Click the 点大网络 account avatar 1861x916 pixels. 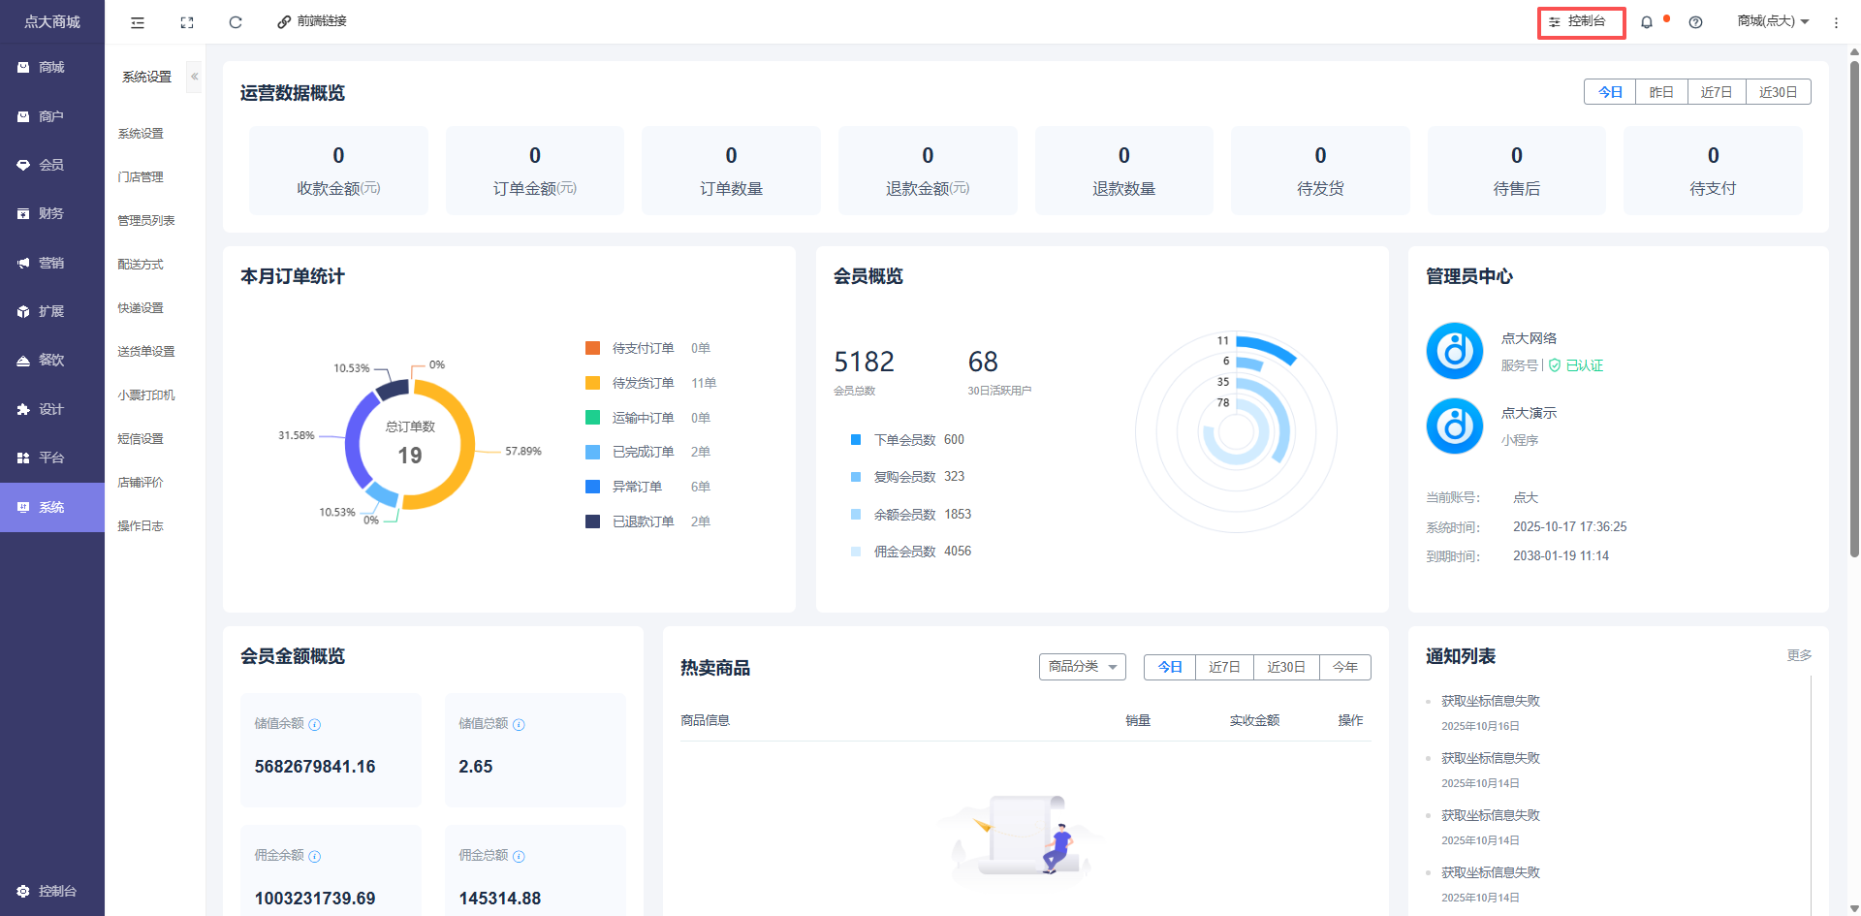point(1454,351)
